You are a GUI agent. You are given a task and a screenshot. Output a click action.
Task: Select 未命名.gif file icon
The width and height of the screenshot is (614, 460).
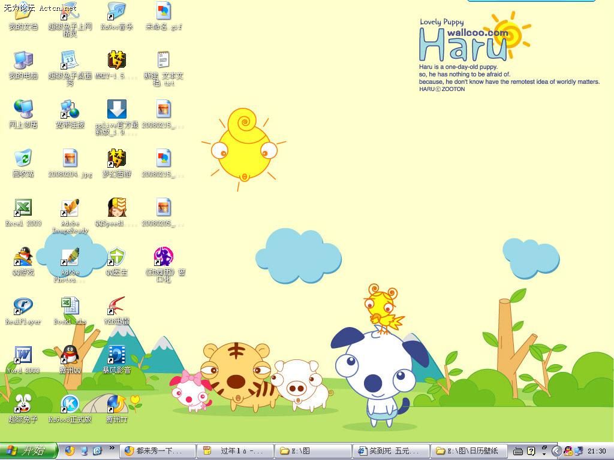tap(164, 16)
